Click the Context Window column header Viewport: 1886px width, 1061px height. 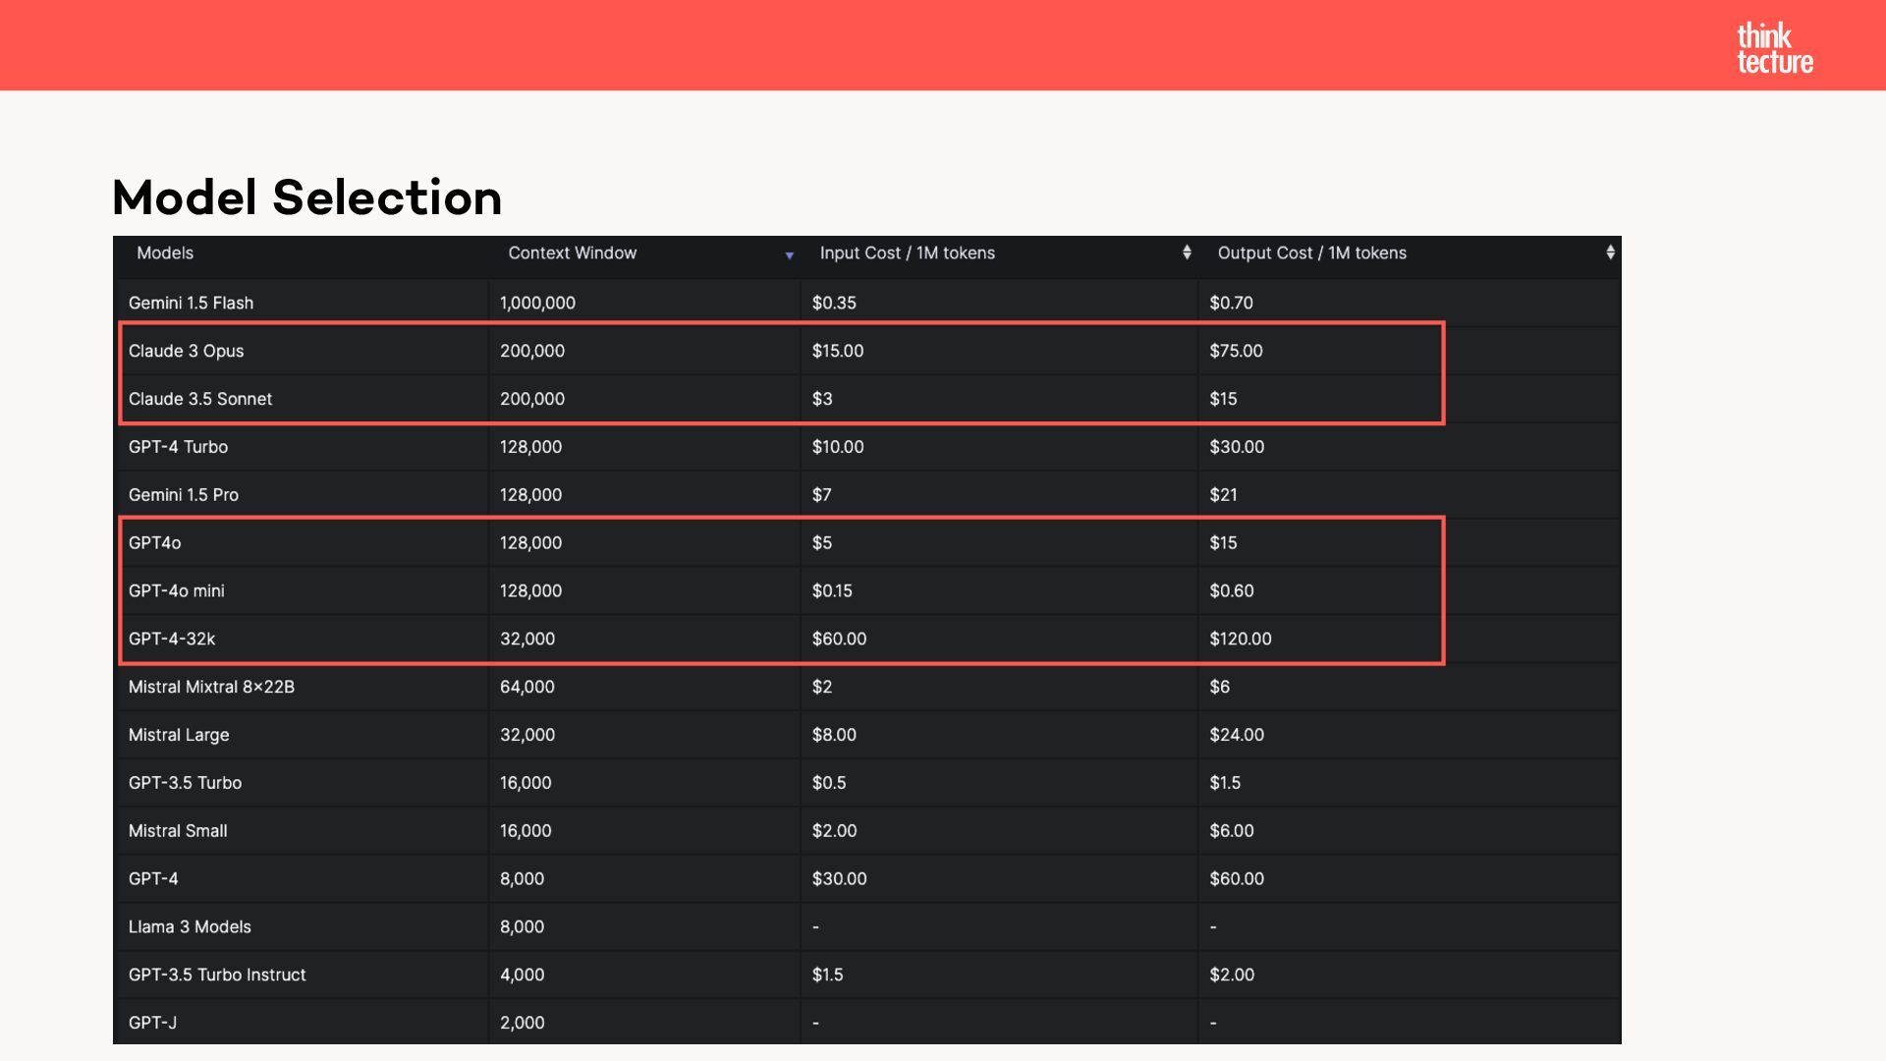click(572, 252)
